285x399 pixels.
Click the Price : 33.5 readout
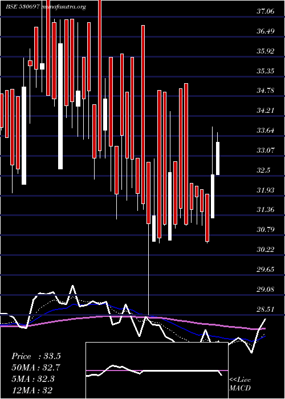point(36,356)
